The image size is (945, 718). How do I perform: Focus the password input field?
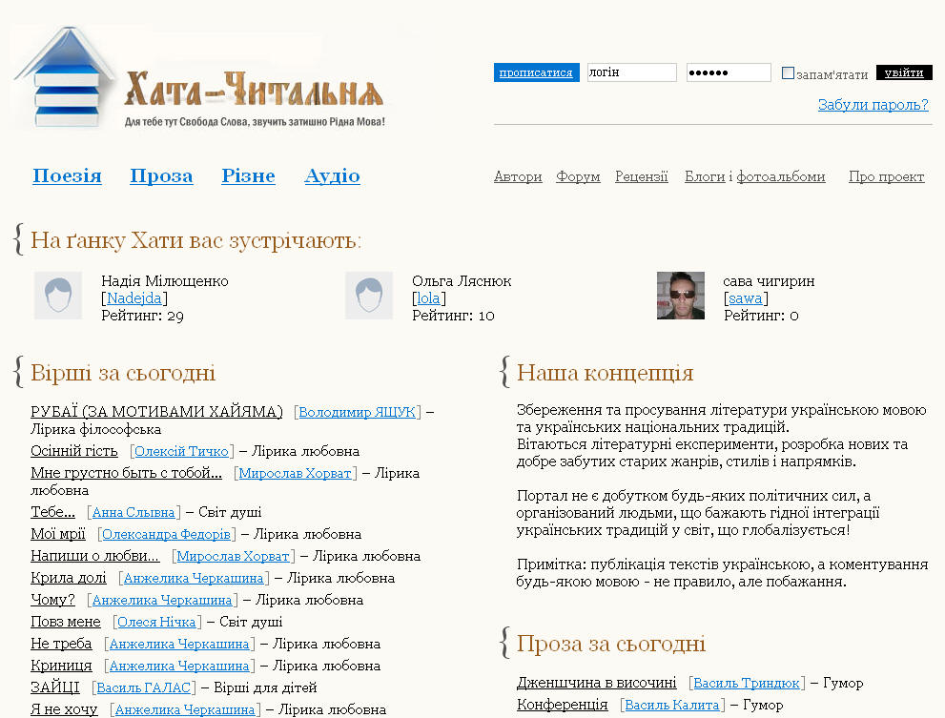(728, 72)
